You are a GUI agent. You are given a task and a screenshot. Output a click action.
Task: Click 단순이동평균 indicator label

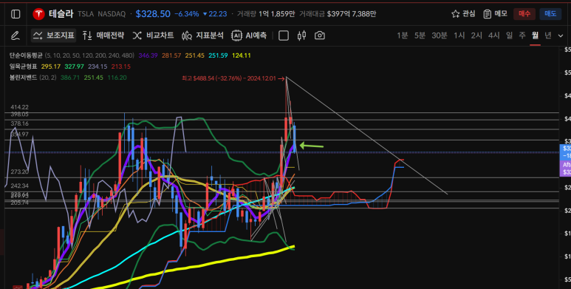tap(26, 55)
